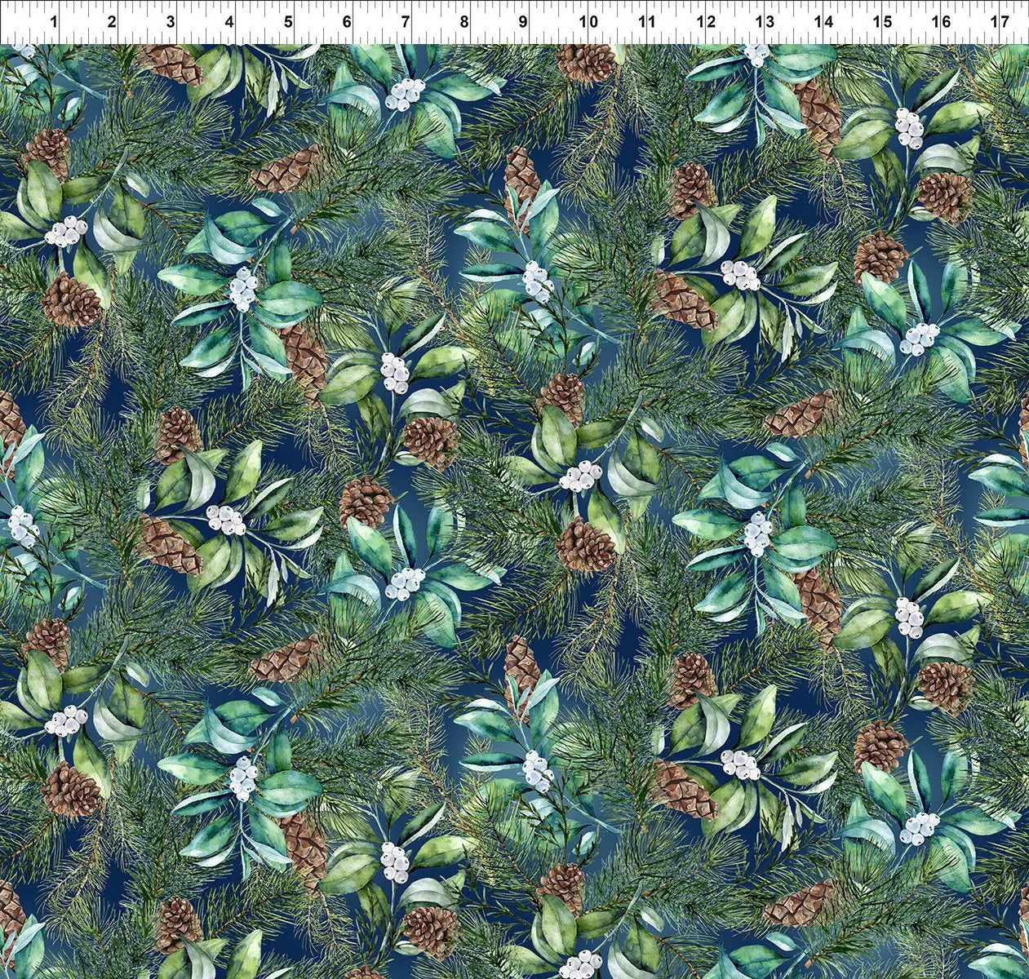Click the number 9 on the ruler
Image resolution: width=1029 pixels, height=979 pixels.
pyautogui.click(x=522, y=22)
